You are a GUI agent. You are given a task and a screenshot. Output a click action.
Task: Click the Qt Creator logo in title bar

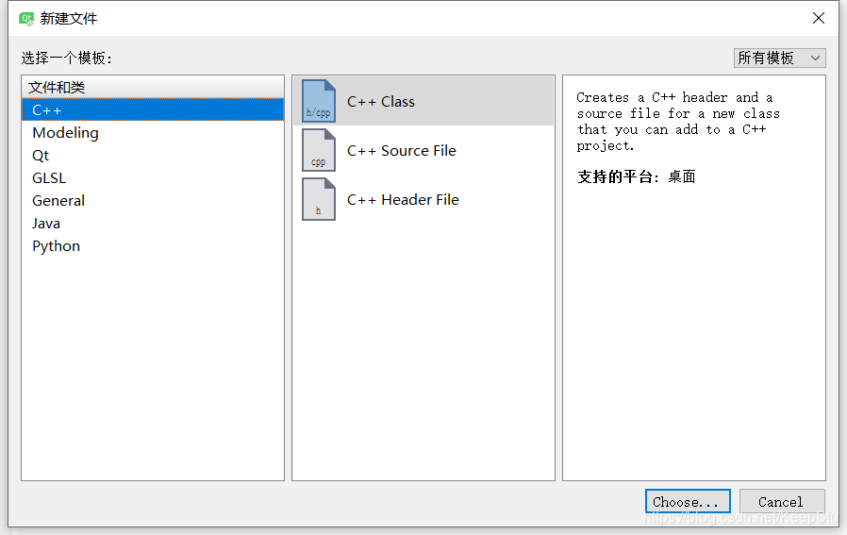[26, 19]
